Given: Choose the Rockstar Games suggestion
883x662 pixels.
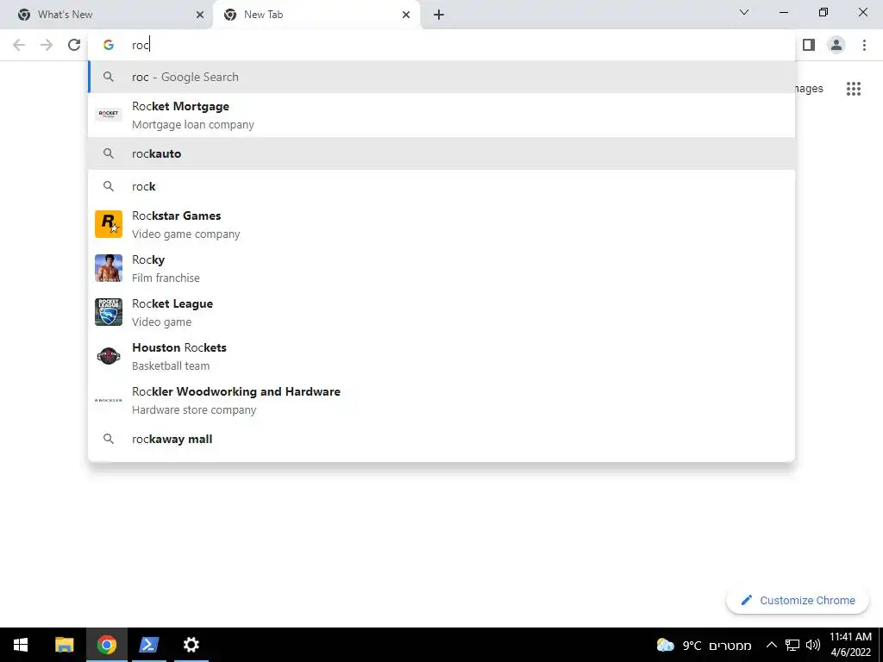Looking at the screenshot, I should point(441,224).
